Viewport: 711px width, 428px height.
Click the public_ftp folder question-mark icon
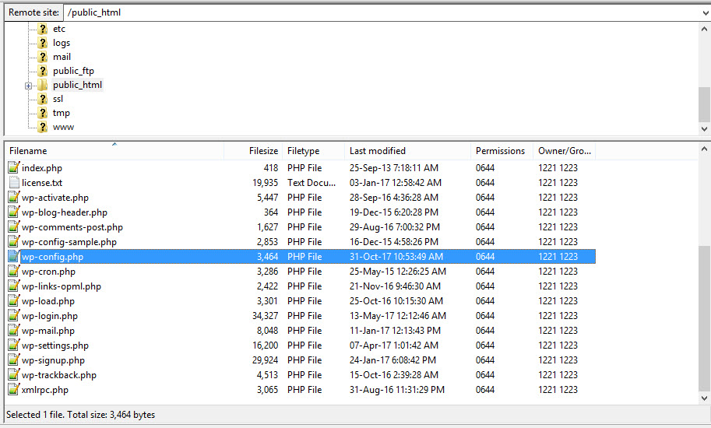click(43, 71)
